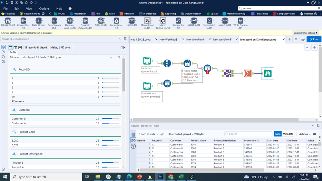
Task: Select the Dynamic Input In-DB tool
Action: (x=70, y=23)
